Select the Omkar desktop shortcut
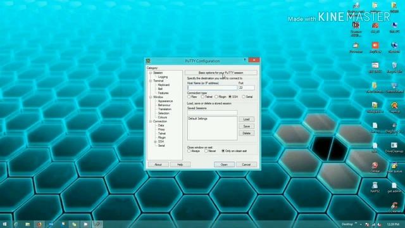This screenshot has width=405, height=228. click(x=375, y=167)
